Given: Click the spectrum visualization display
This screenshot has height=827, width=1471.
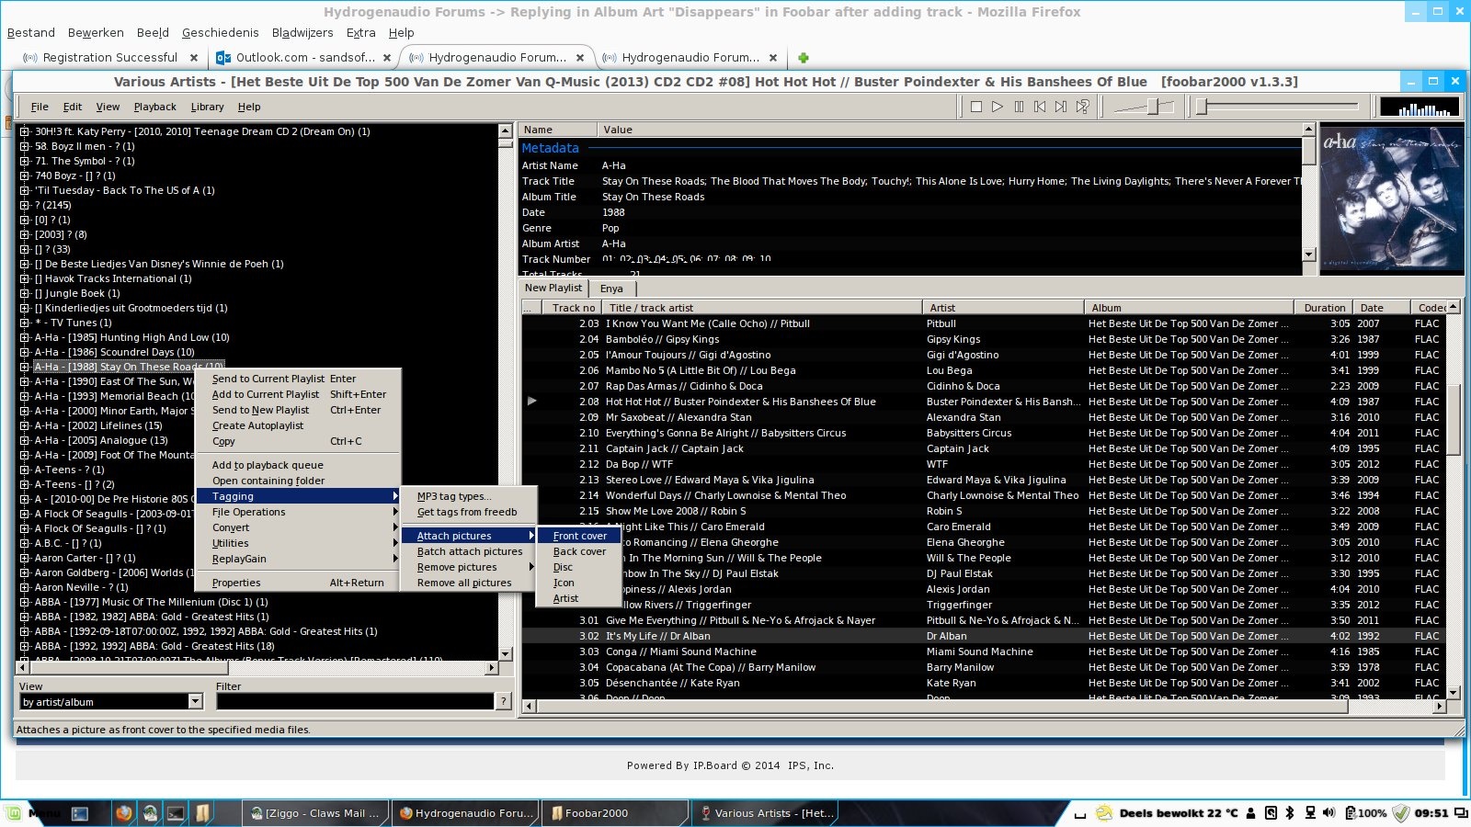Looking at the screenshot, I should (1420, 107).
